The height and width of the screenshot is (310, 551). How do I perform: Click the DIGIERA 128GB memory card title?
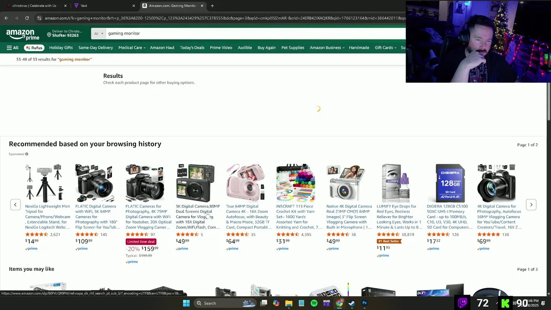[x=449, y=217]
